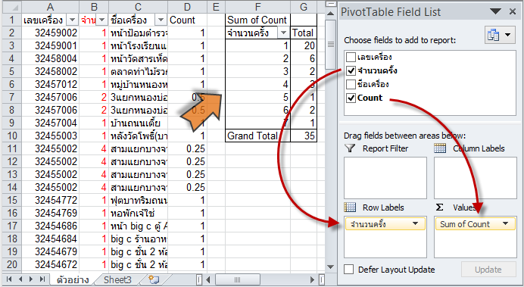Viewport: 524px width, 287px height.
Task: Insert a new worksheet tab icon
Action: (x=154, y=280)
